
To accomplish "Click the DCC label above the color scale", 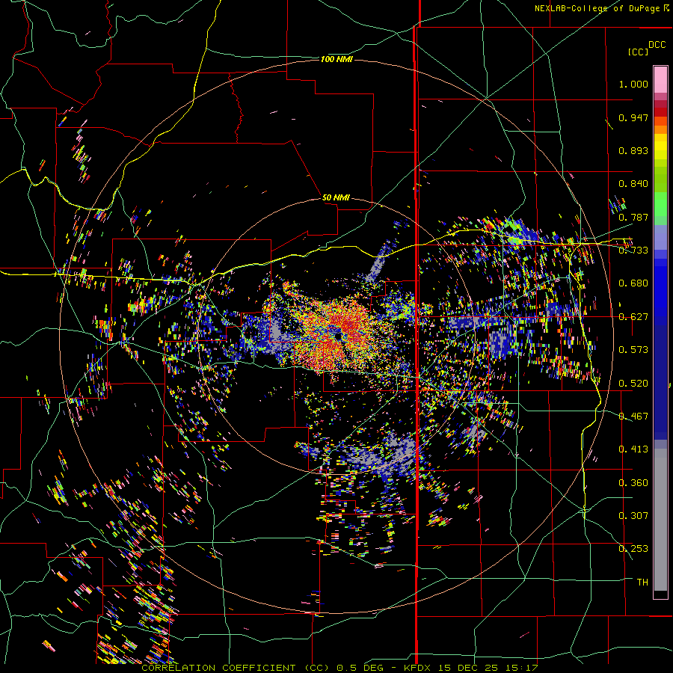I will coord(657,45).
